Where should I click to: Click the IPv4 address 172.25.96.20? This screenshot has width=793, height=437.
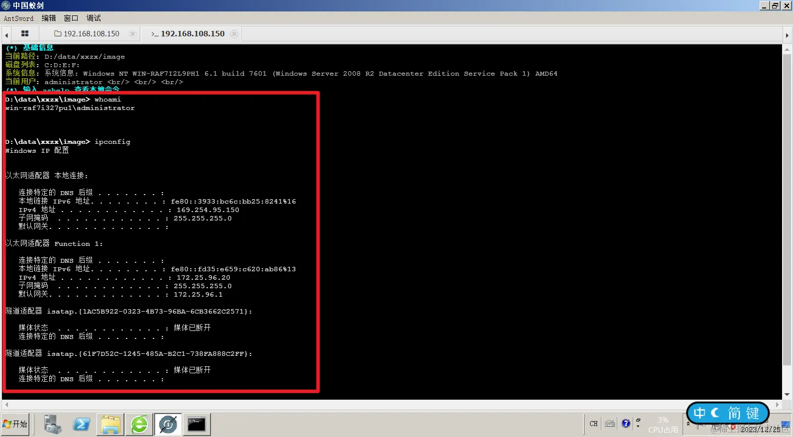point(203,278)
